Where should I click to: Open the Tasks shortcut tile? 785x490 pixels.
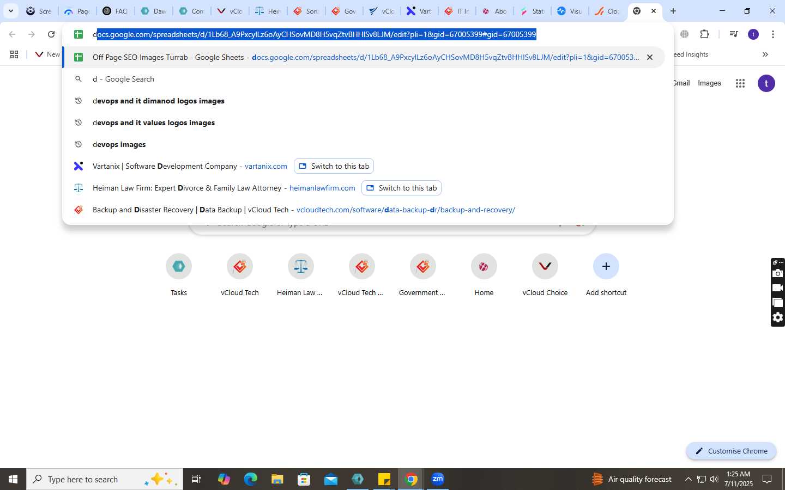pos(179,275)
